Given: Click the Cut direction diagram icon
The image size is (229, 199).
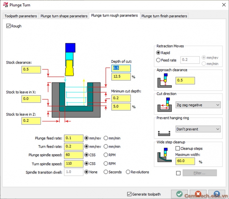Looking at the screenshot, I should (x=164, y=105).
